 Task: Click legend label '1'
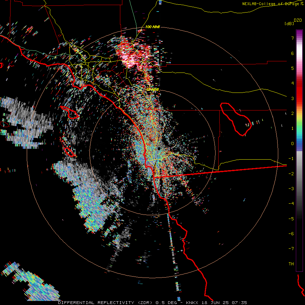click(292, 128)
